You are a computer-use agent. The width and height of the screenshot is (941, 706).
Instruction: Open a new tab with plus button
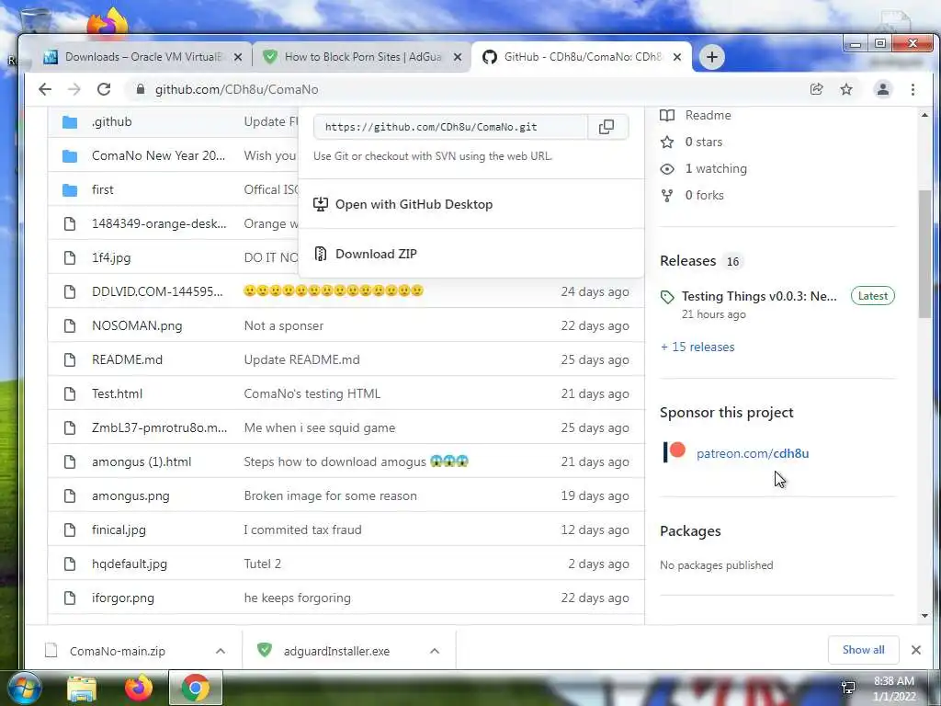coord(712,57)
